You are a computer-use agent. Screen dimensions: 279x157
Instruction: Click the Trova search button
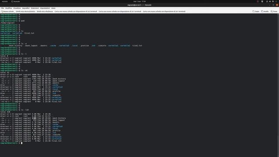point(274,11)
